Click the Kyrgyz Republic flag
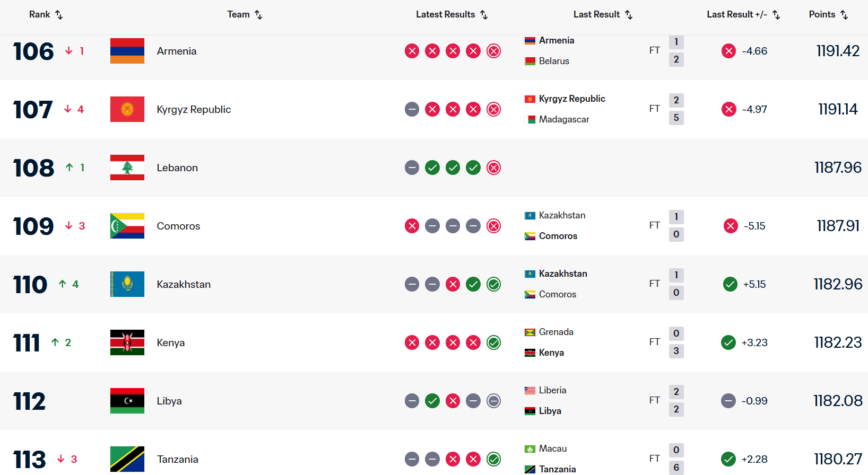This screenshot has height=475, width=868. click(x=127, y=109)
